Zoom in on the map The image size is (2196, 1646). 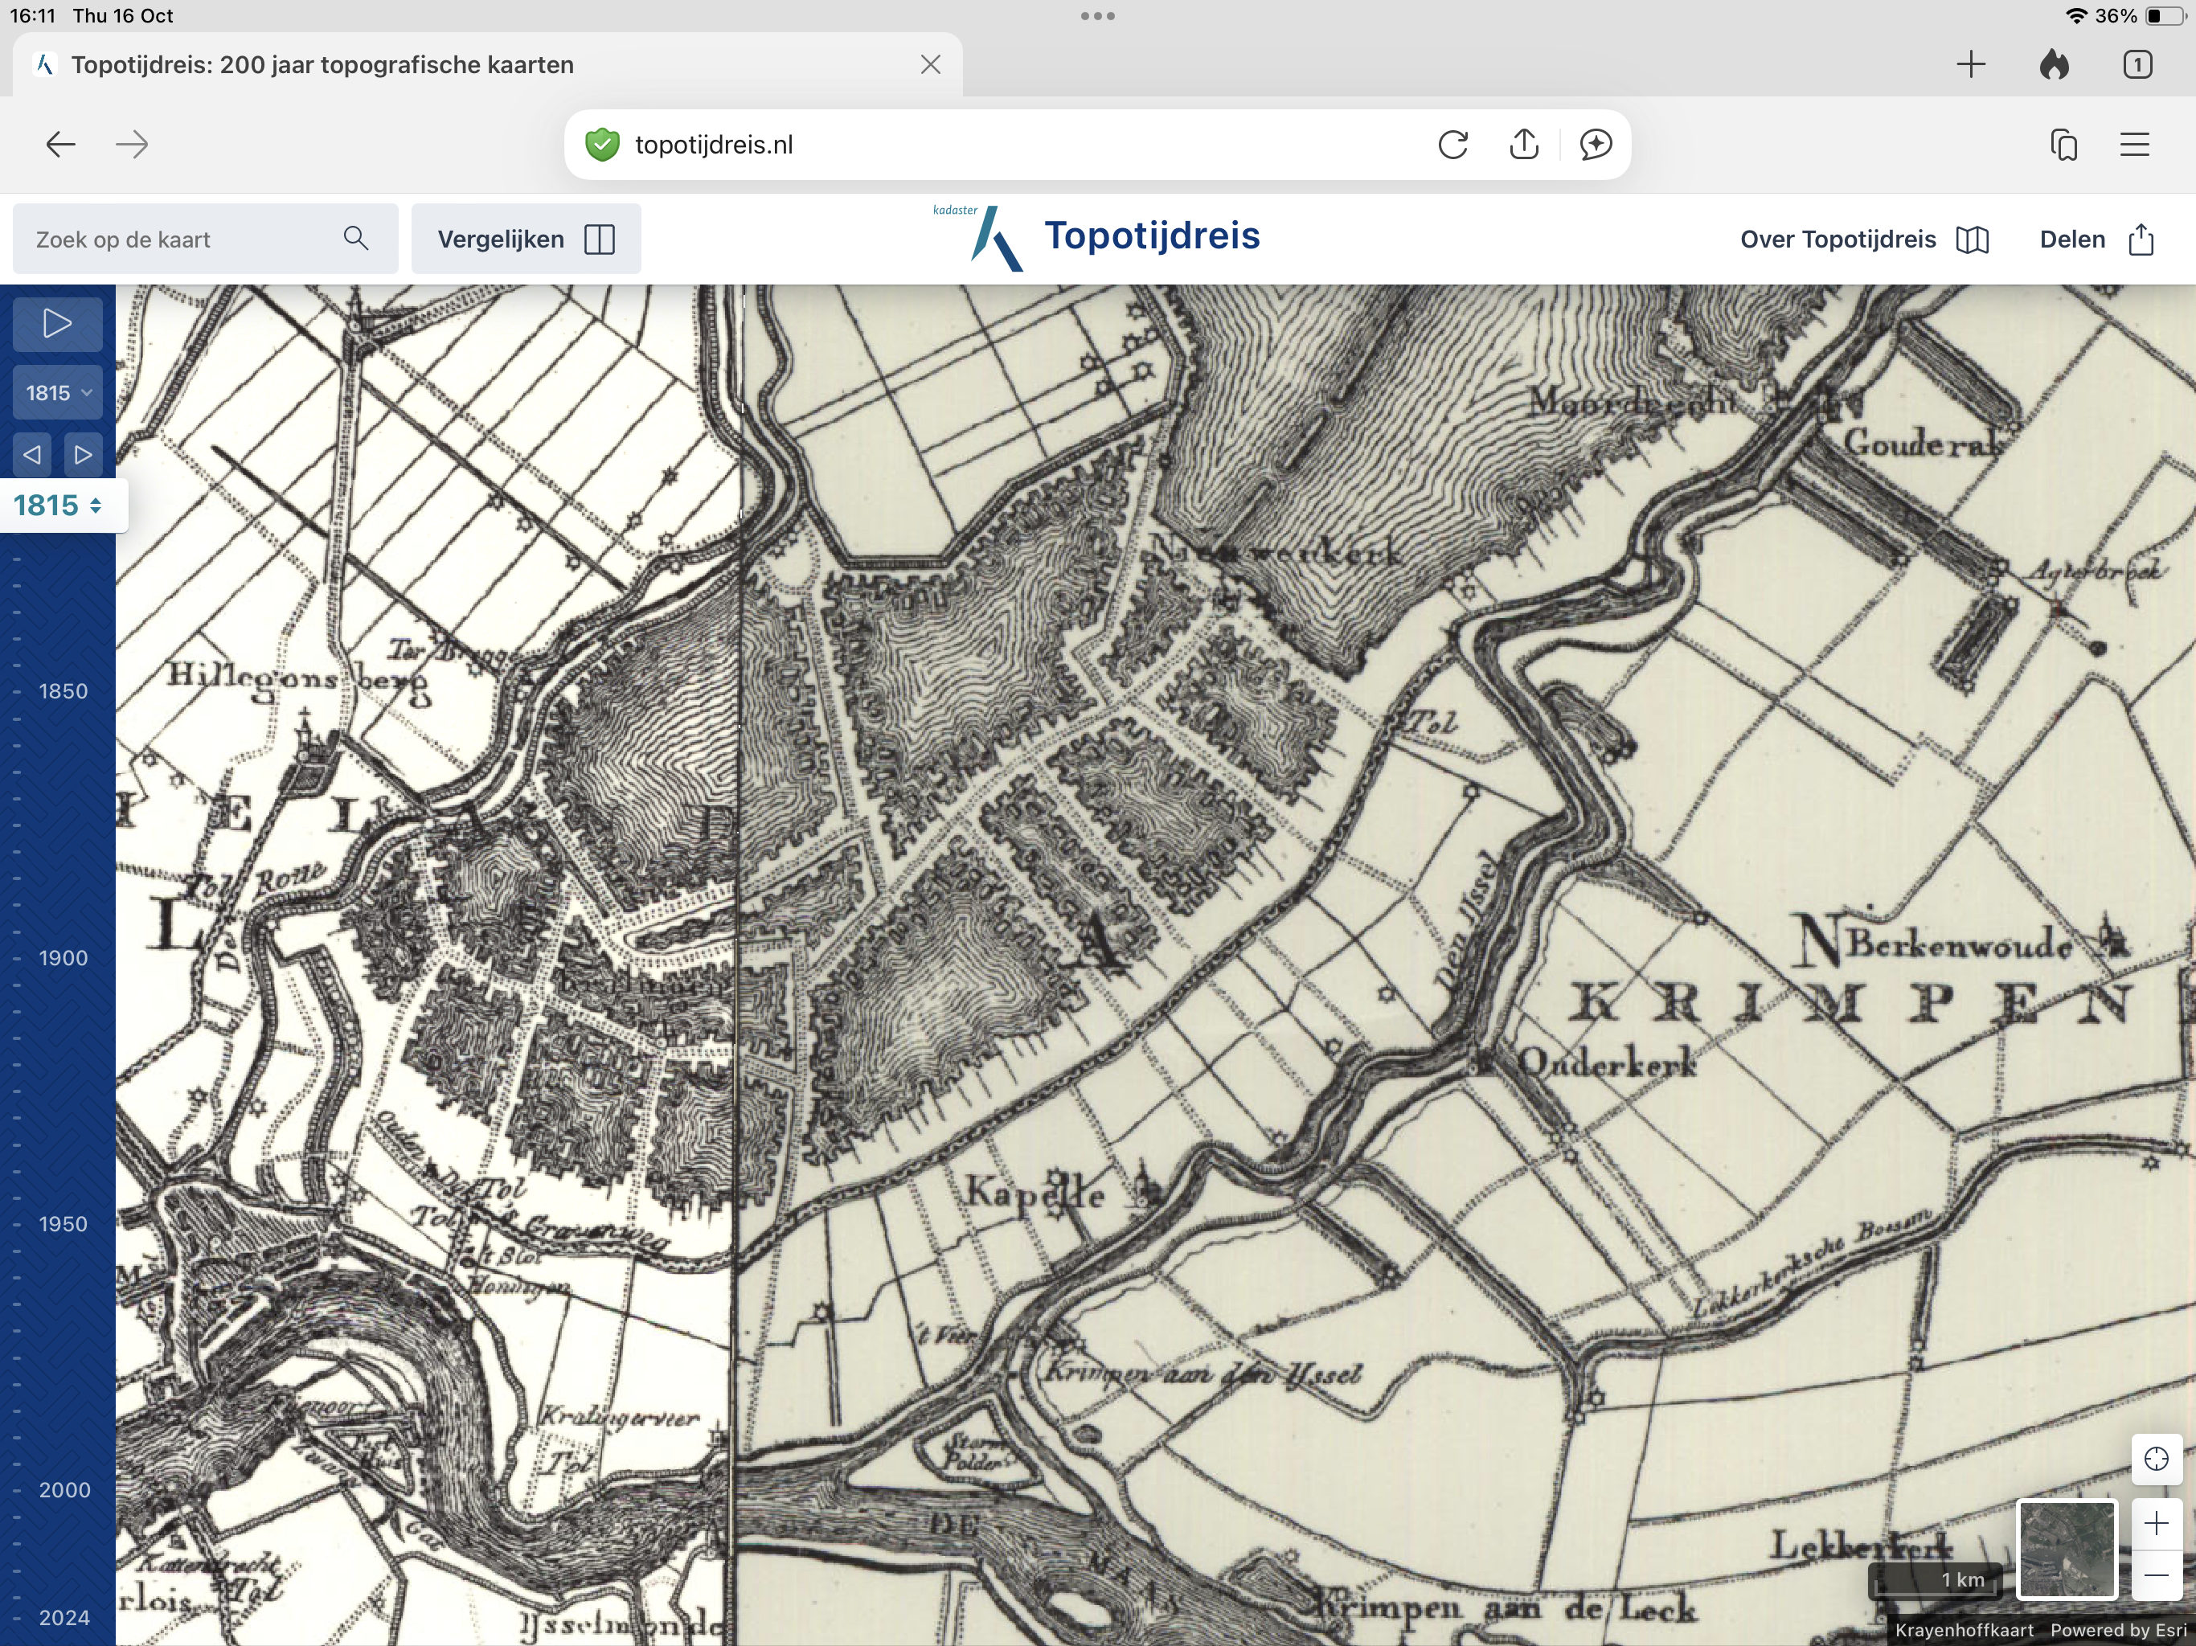pos(2155,1523)
